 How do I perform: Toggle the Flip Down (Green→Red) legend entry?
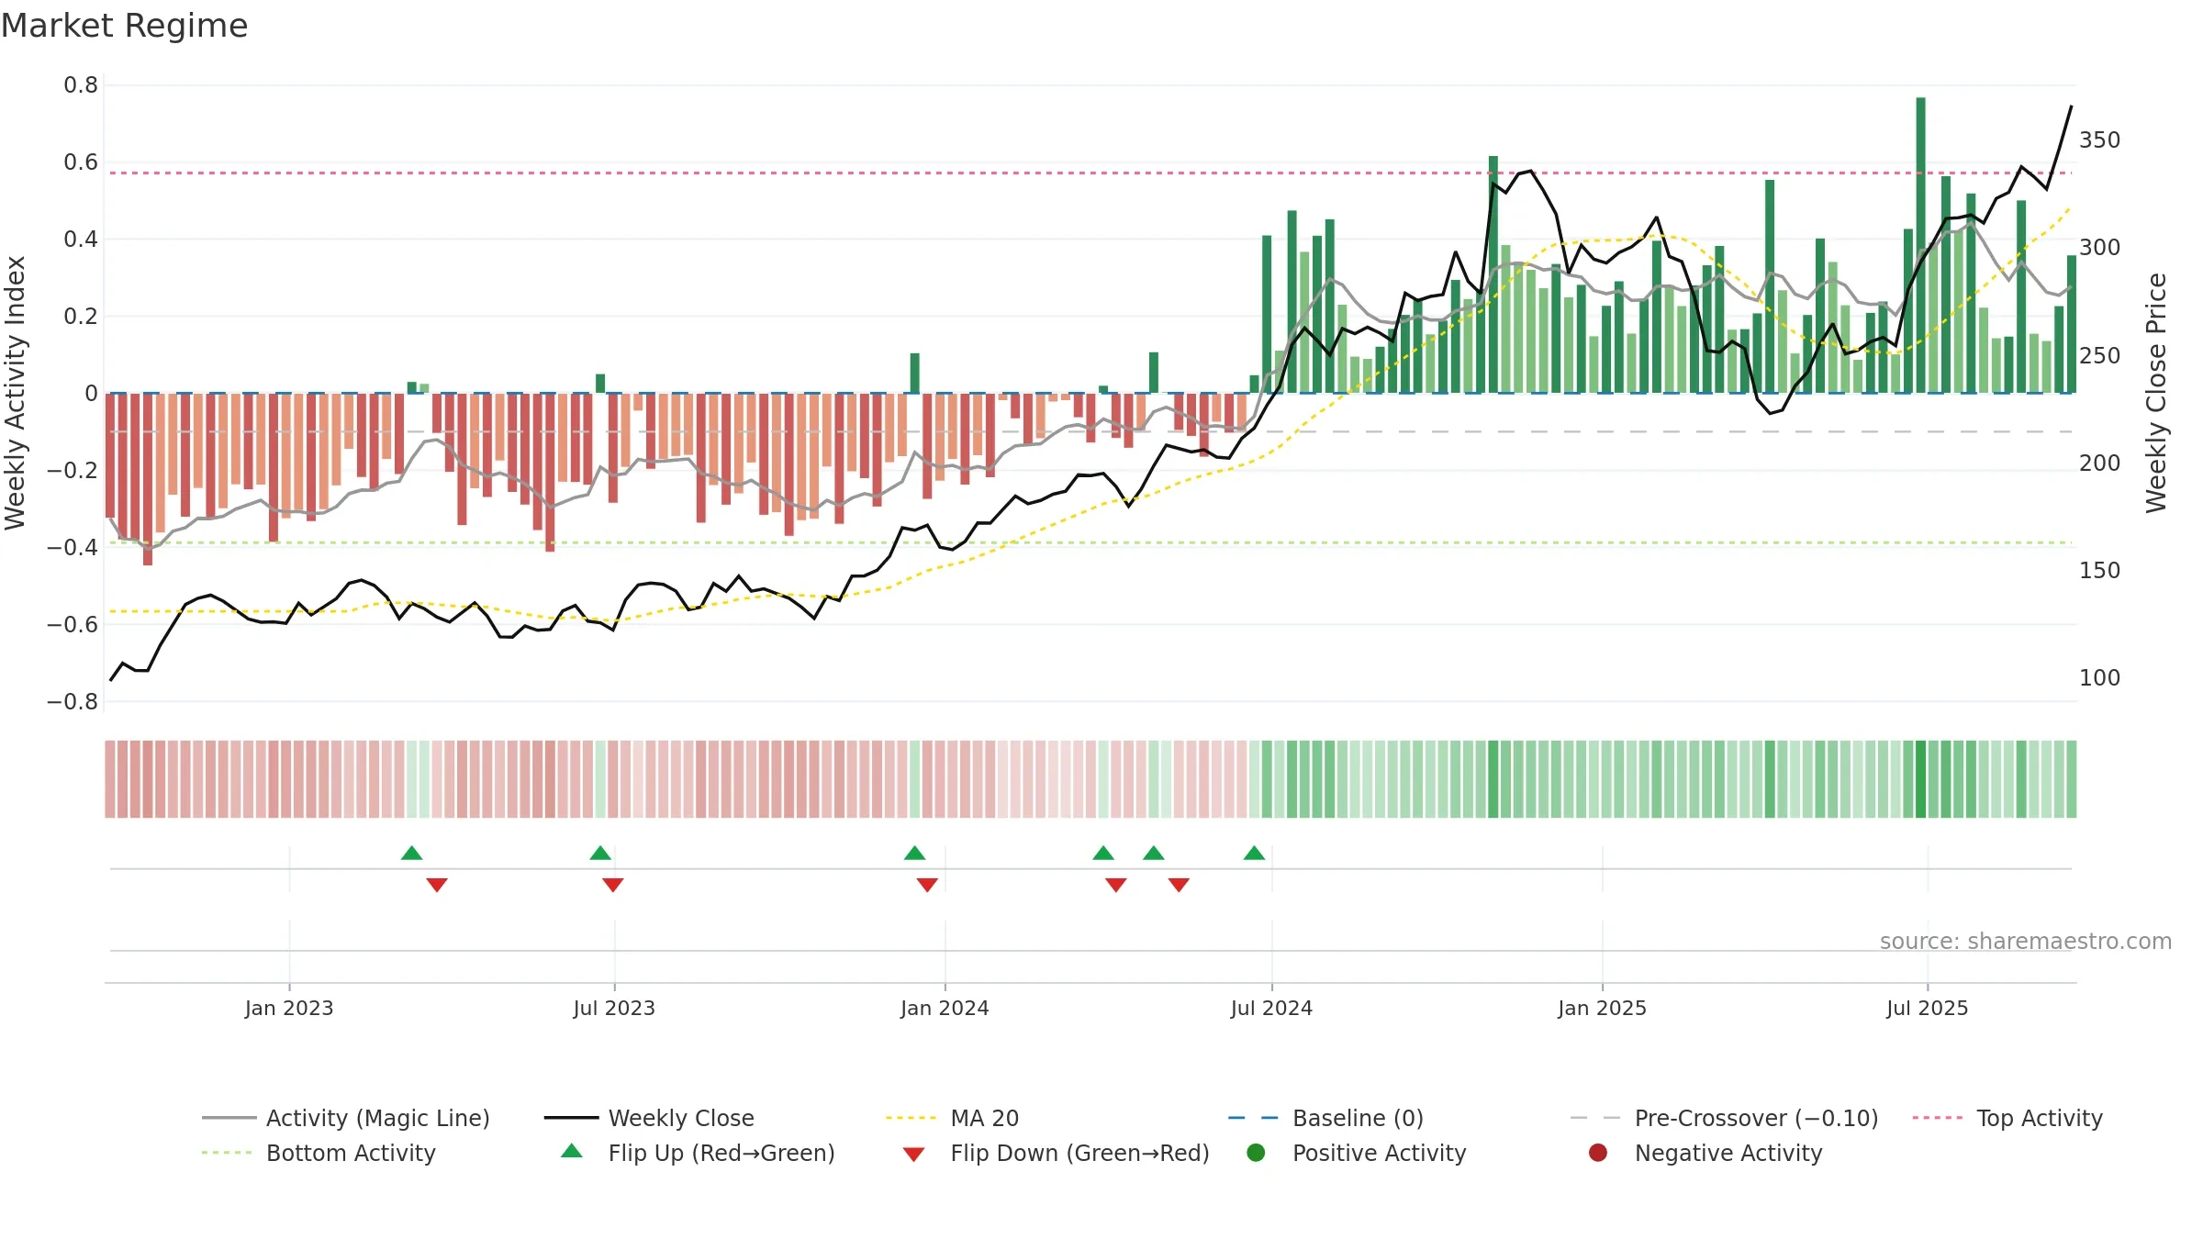1056,1153
